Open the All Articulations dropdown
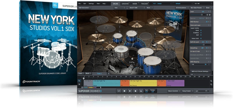233x112 pixels. [x=181, y=8]
